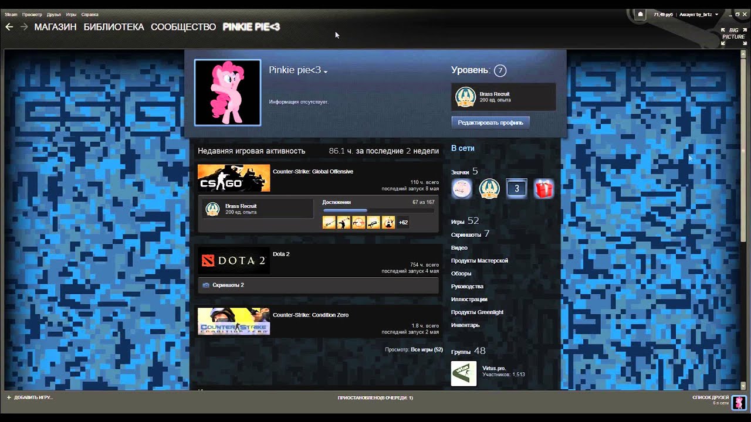Open the fourth CS:GO achievement icon

(x=373, y=222)
